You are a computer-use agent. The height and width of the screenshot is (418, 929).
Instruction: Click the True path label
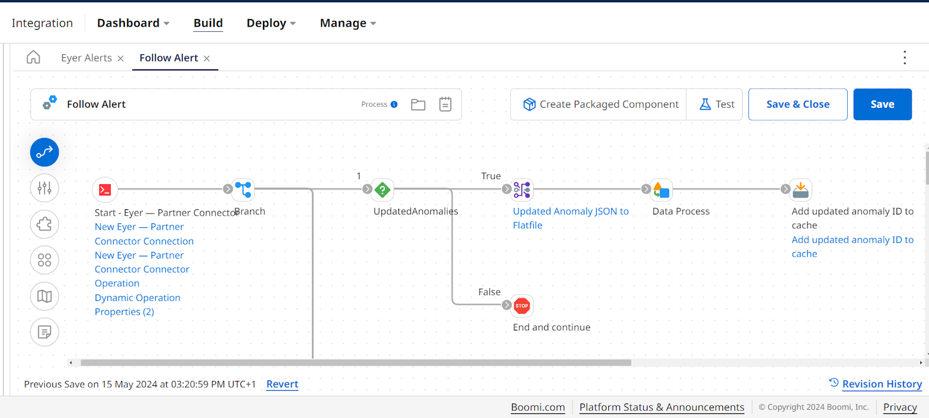pyautogui.click(x=491, y=176)
